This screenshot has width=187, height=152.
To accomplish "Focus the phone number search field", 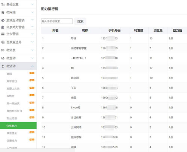I will coord(57,21).
